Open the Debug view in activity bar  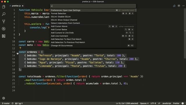4,29
